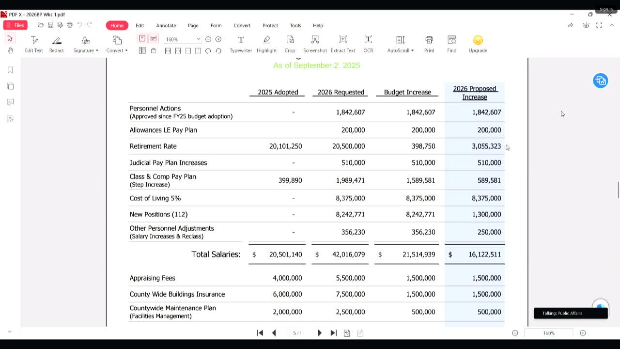Open the Tools tab
This screenshot has width=620, height=349.
[295, 25]
